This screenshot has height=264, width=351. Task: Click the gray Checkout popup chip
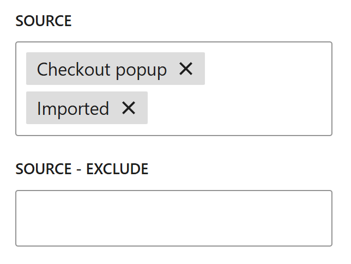coord(102,69)
